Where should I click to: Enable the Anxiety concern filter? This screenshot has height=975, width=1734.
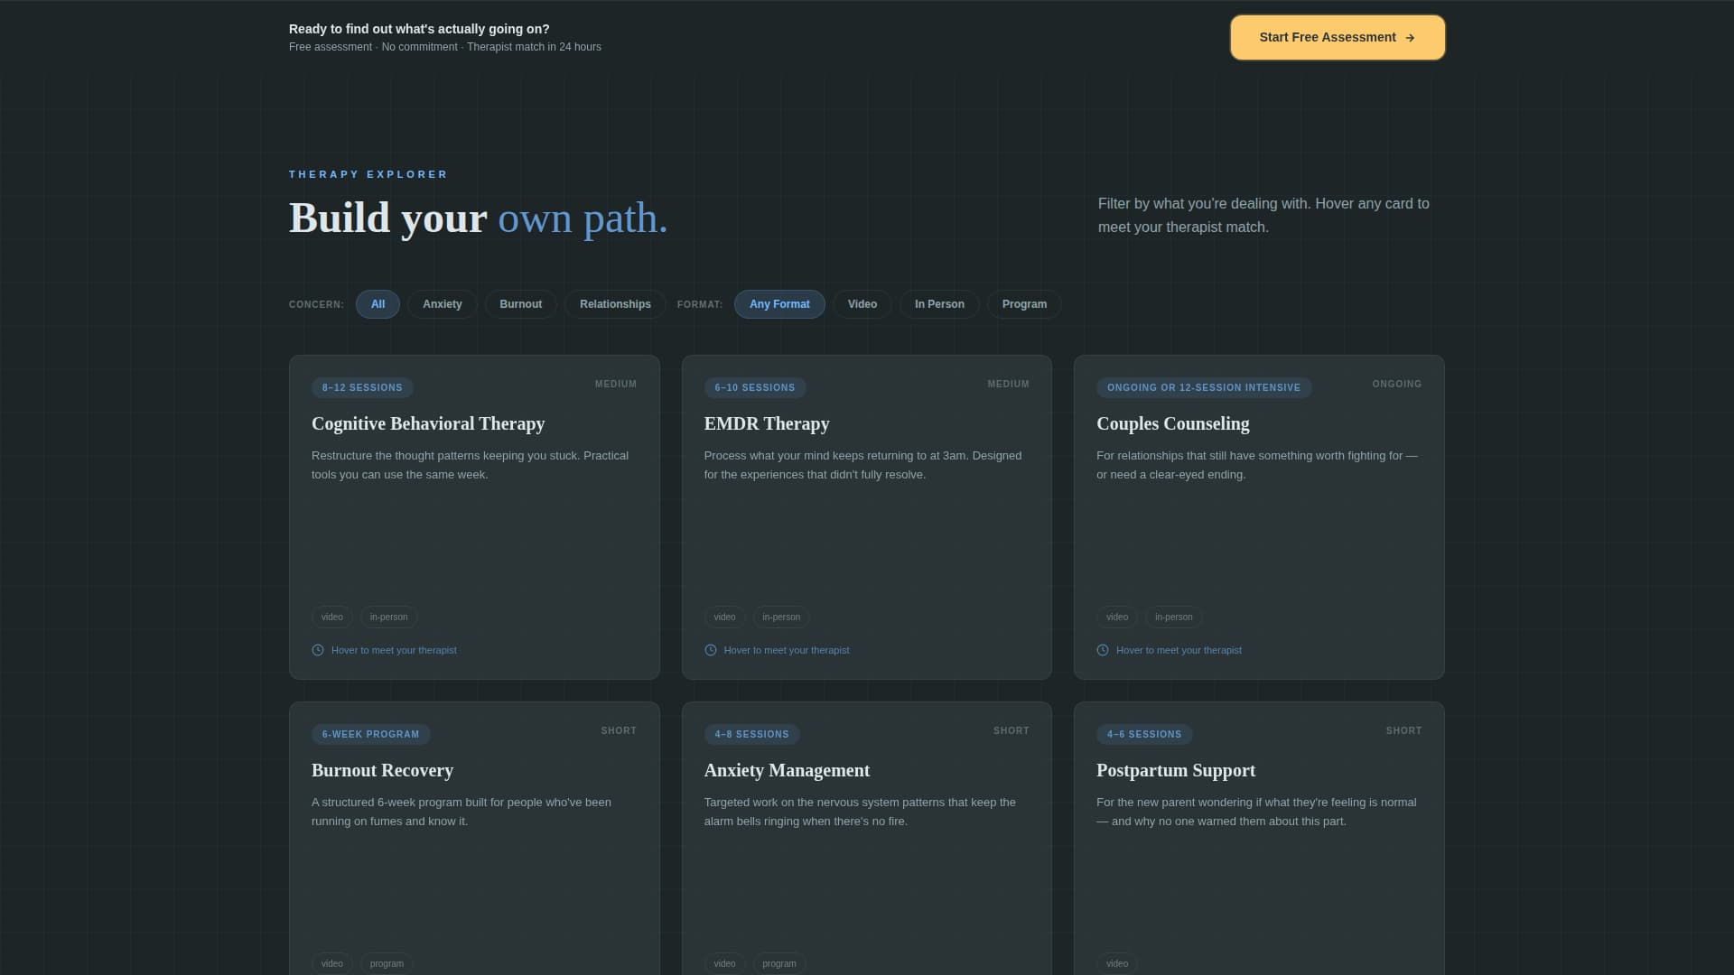pyautogui.click(x=442, y=304)
